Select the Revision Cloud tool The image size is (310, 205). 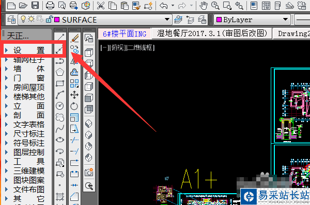pos(60,117)
